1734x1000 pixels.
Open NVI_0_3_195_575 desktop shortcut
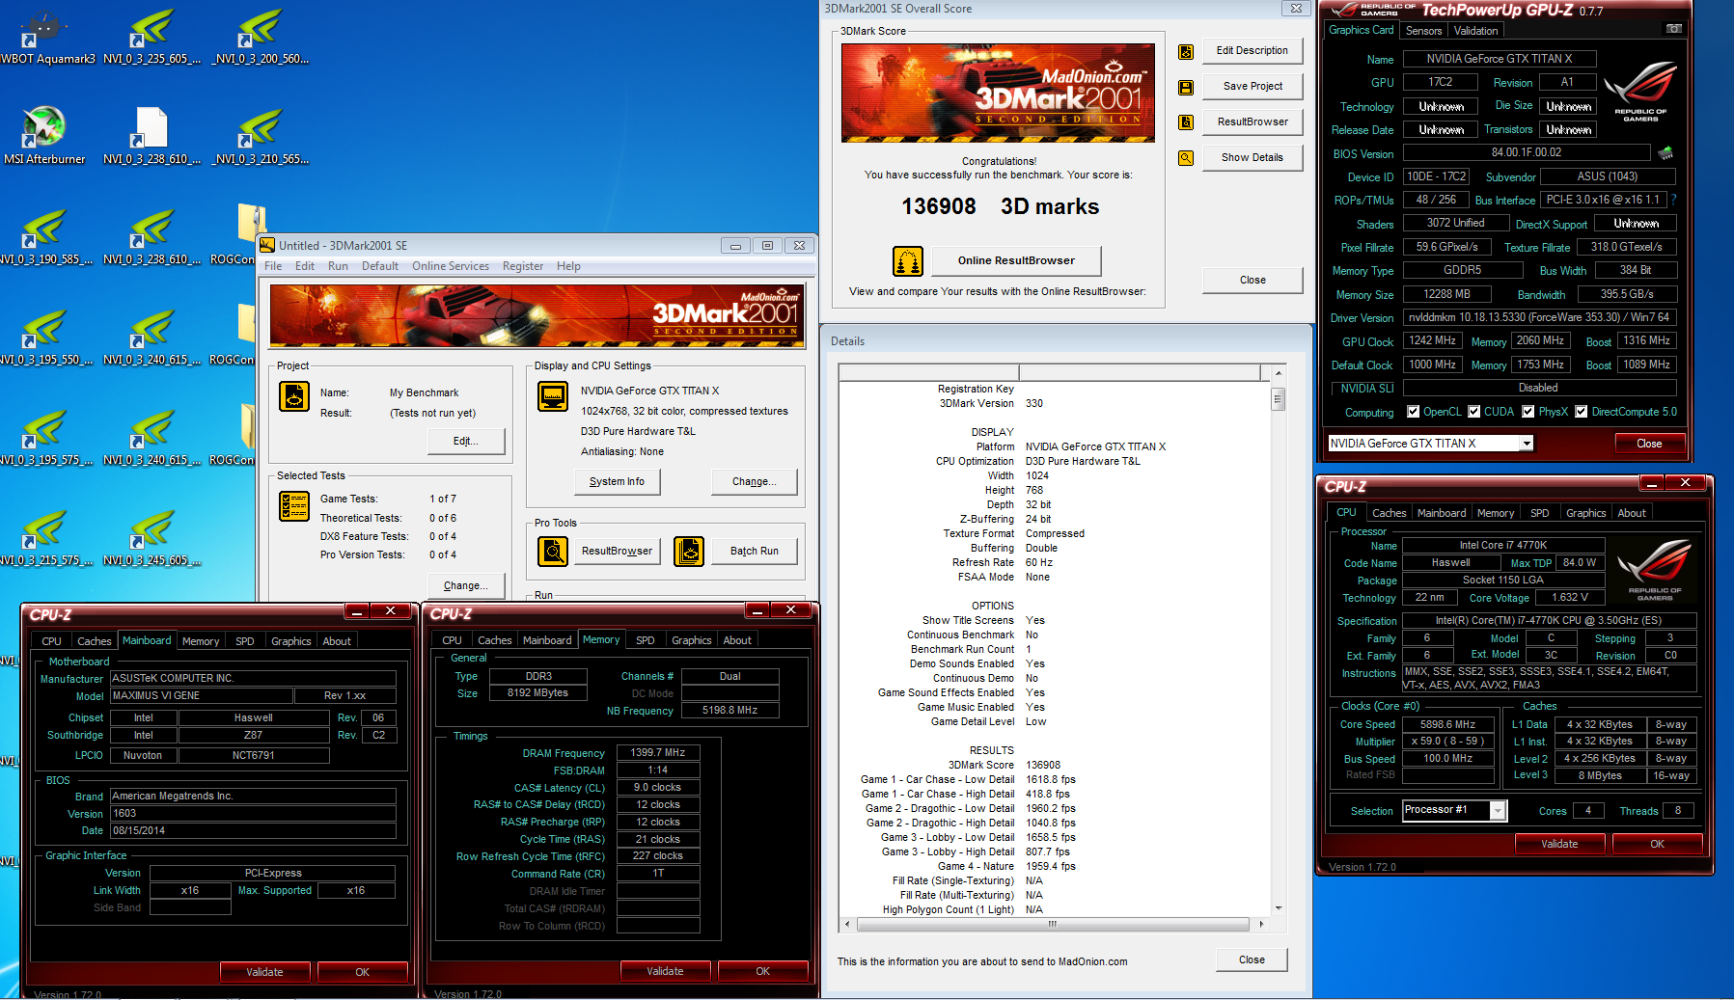click(44, 437)
